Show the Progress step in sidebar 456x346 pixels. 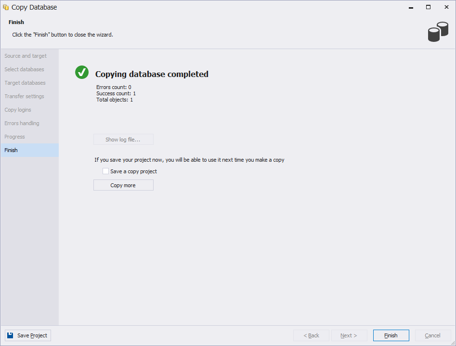tap(14, 137)
